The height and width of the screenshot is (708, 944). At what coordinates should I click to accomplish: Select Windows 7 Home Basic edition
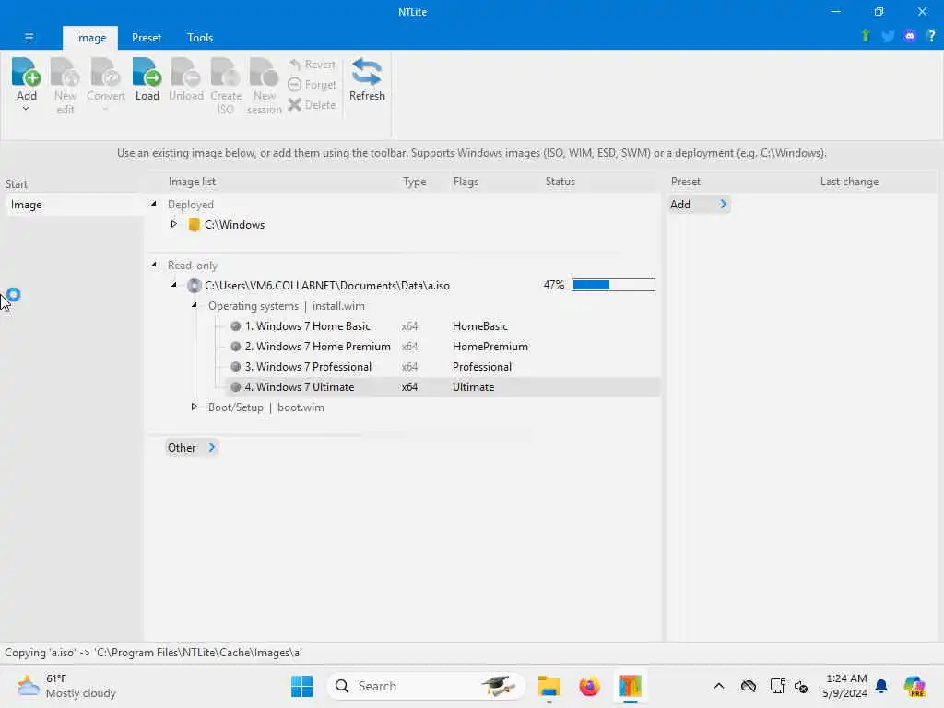307,326
